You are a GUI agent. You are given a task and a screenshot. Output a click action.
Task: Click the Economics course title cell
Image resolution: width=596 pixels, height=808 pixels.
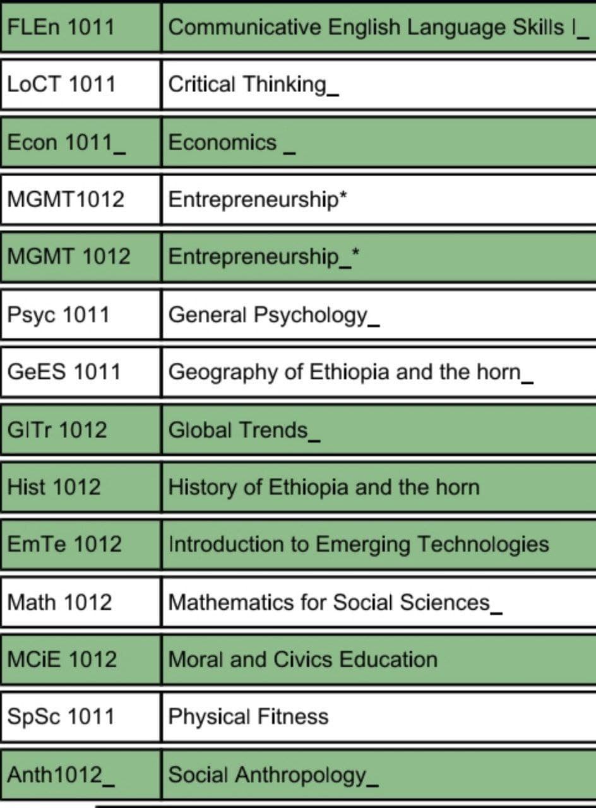coord(379,142)
